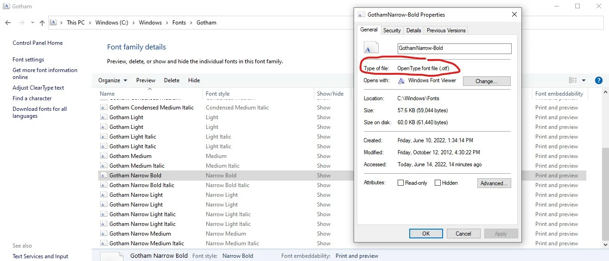Sort by the Font style column header
The width and height of the screenshot is (609, 261).
point(258,94)
